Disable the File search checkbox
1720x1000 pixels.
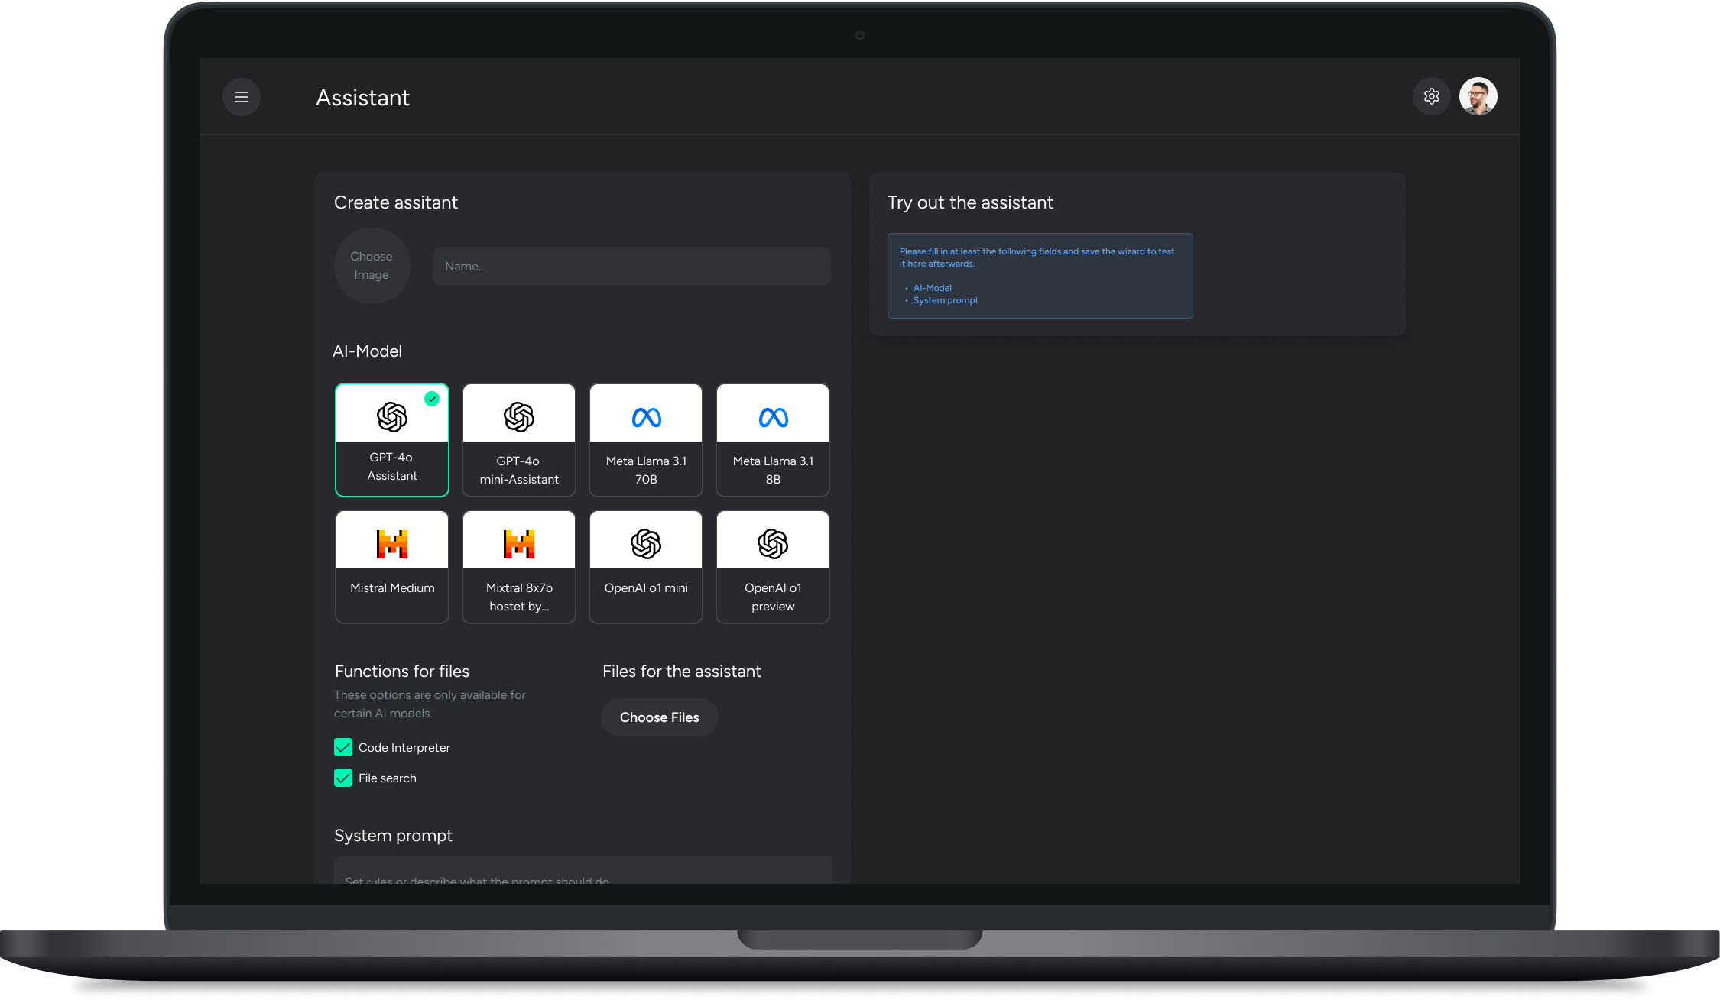tap(343, 778)
